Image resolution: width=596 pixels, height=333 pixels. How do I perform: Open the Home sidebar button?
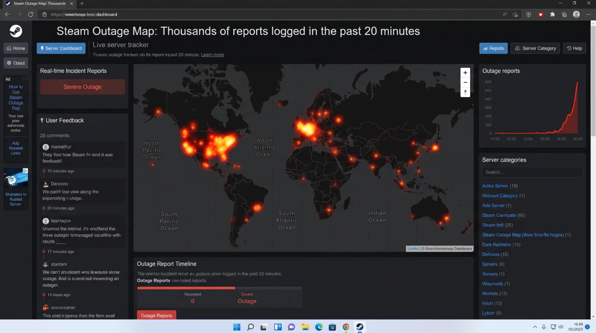click(16, 48)
